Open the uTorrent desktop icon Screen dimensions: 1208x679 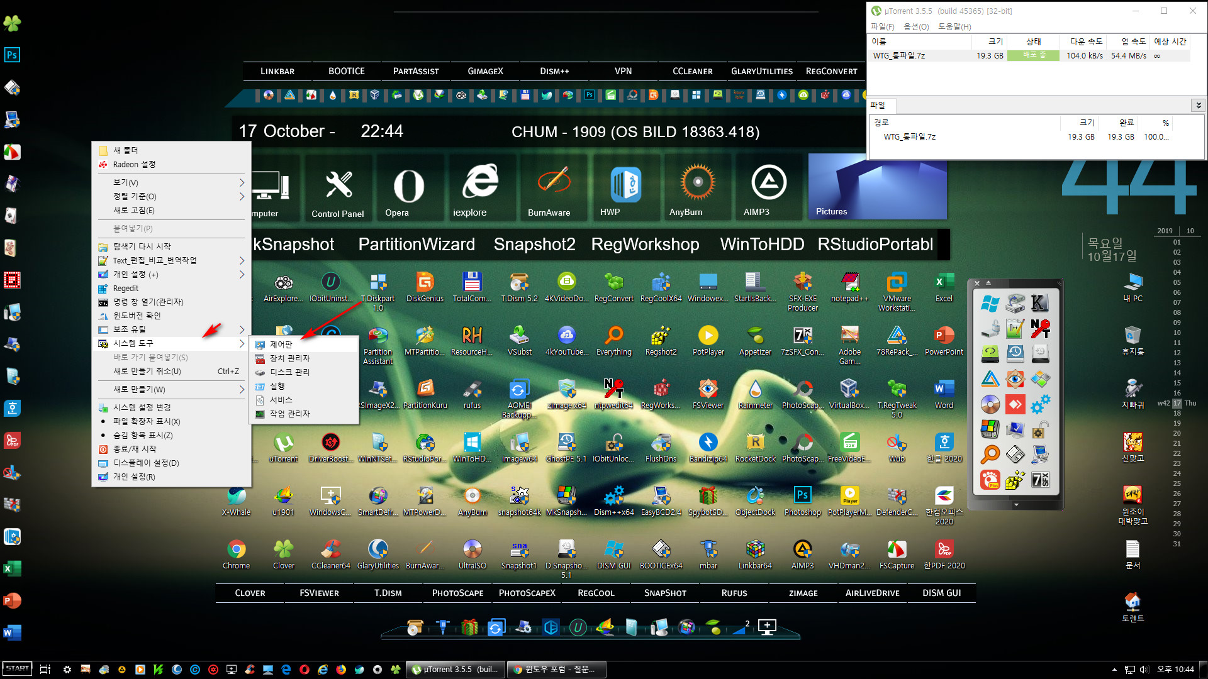coord(283,448)
